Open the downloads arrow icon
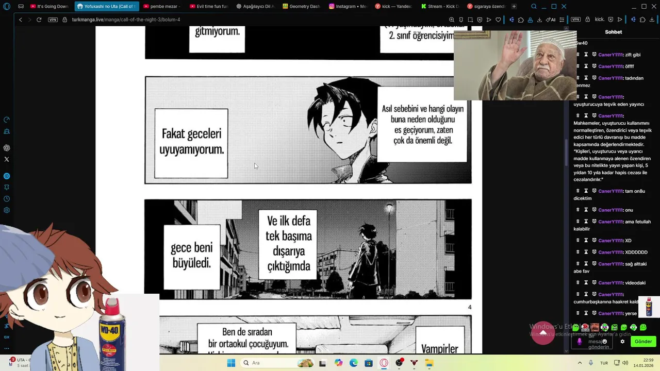Image resolution: width=660 pixels, height=371 pixels. tap(539, 20)
